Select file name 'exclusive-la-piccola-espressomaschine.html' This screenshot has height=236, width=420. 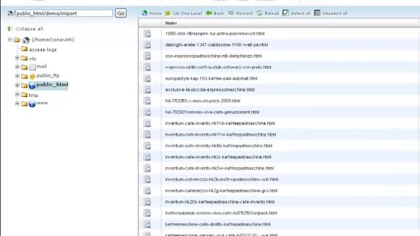pyautogui.click(x=210, y=90)
